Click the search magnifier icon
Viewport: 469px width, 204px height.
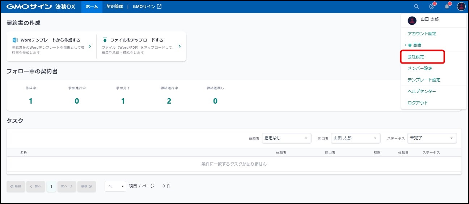tap(417, 6)
